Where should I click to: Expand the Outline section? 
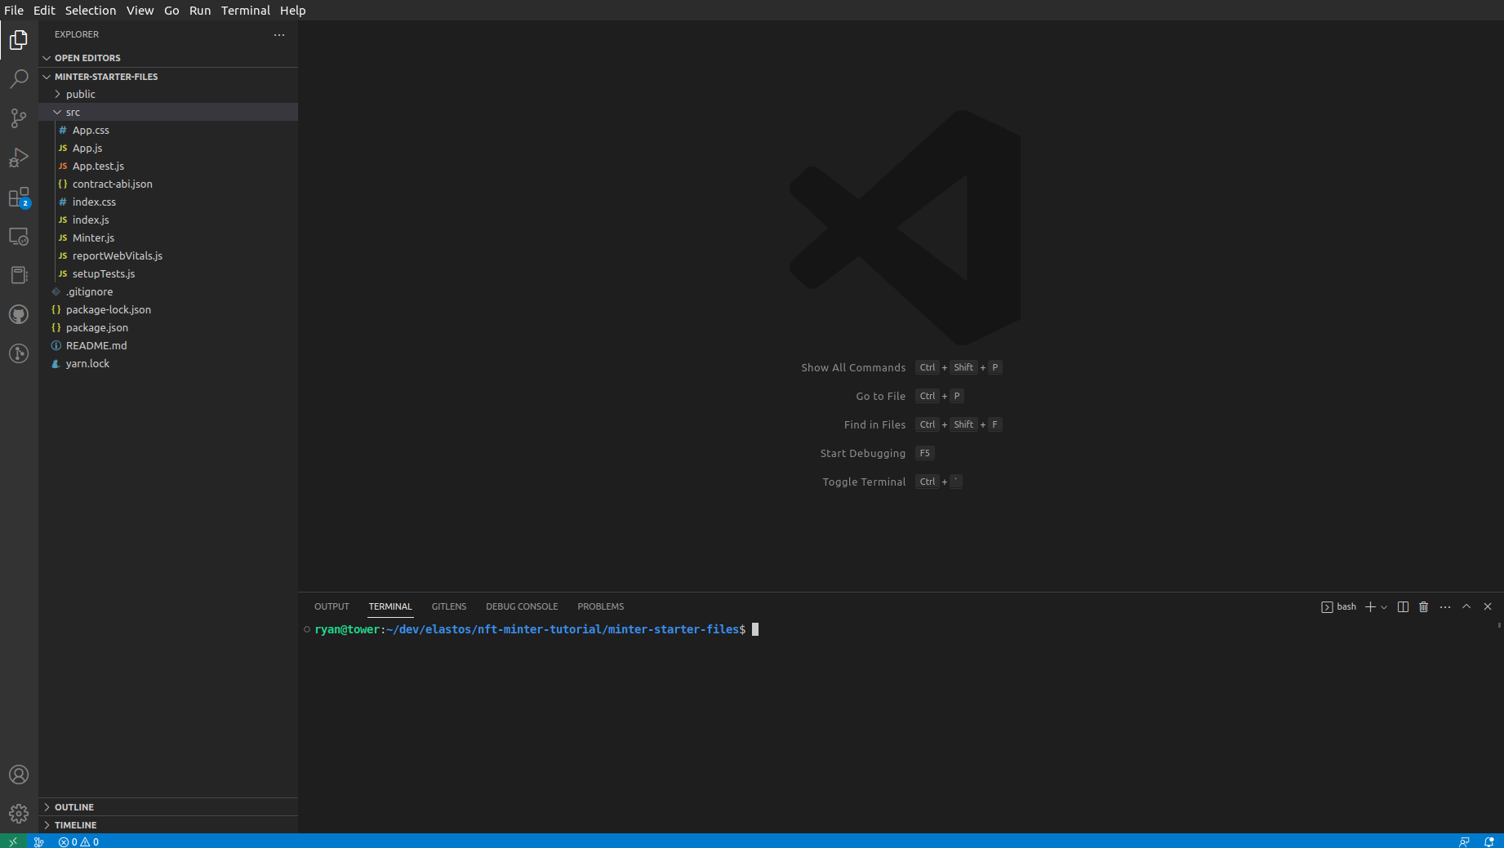[74, 807]
